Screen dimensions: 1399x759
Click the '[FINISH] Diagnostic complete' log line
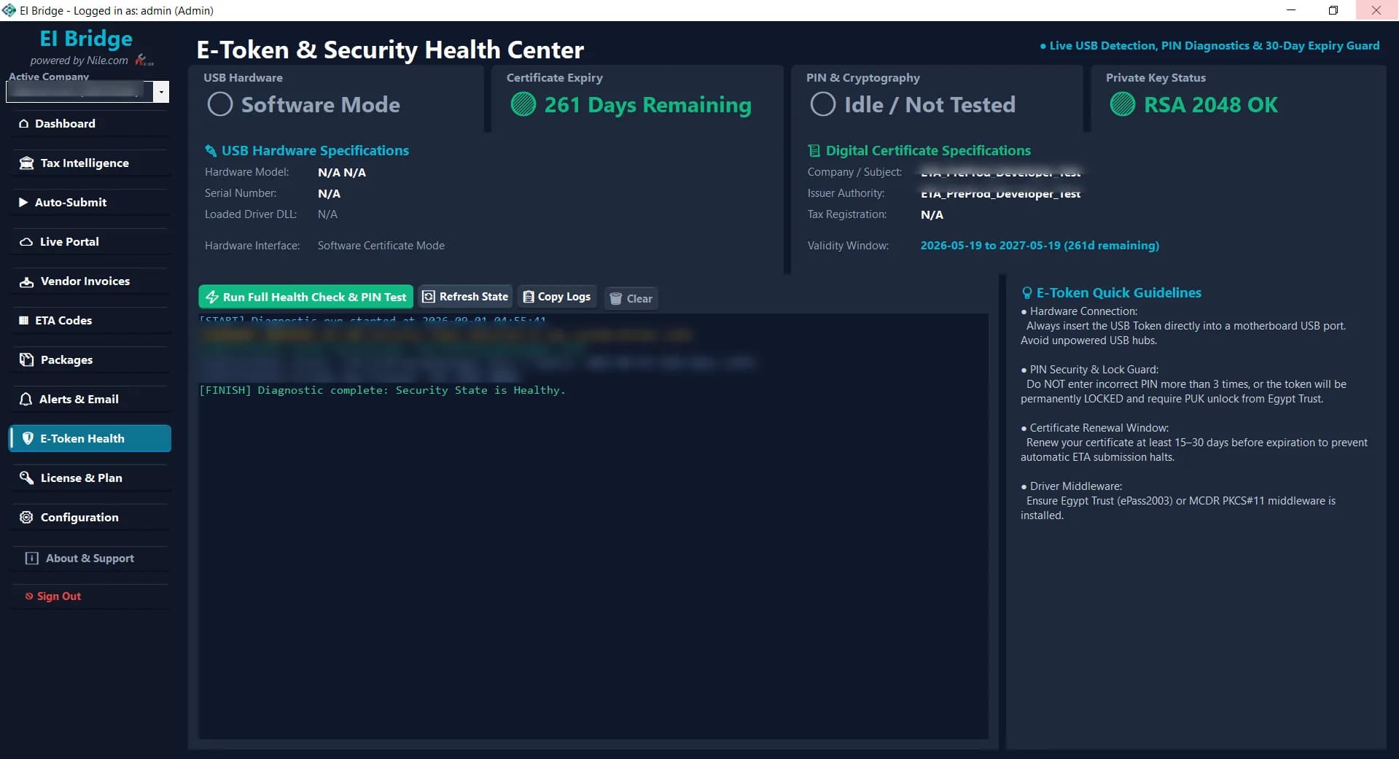pos(382,391)
